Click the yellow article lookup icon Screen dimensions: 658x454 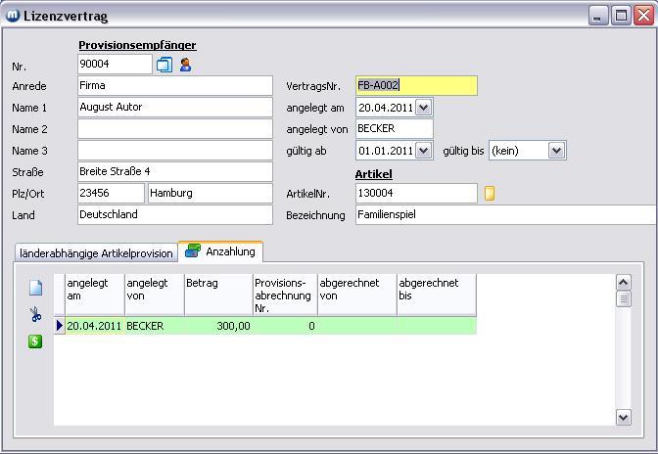point(490,194)
